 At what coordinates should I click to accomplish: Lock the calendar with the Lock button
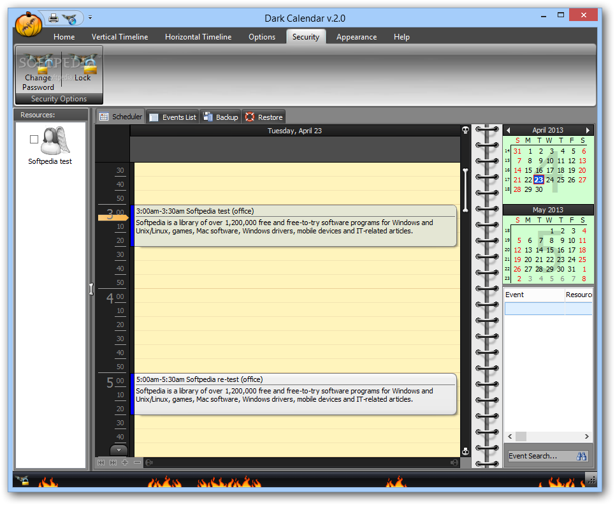click(82, 68)
